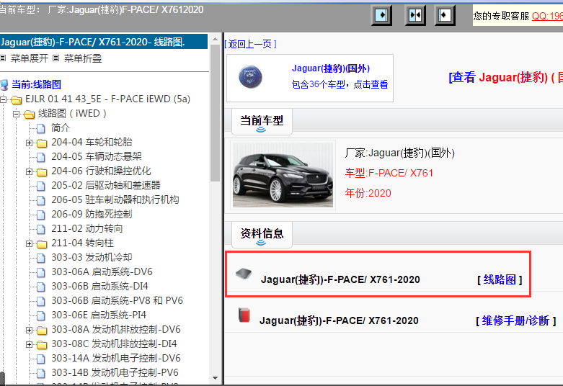This screenshot has width=563, height=386.
Task: Click the third pane-layout toolbar icon
Action: point(445,15)
